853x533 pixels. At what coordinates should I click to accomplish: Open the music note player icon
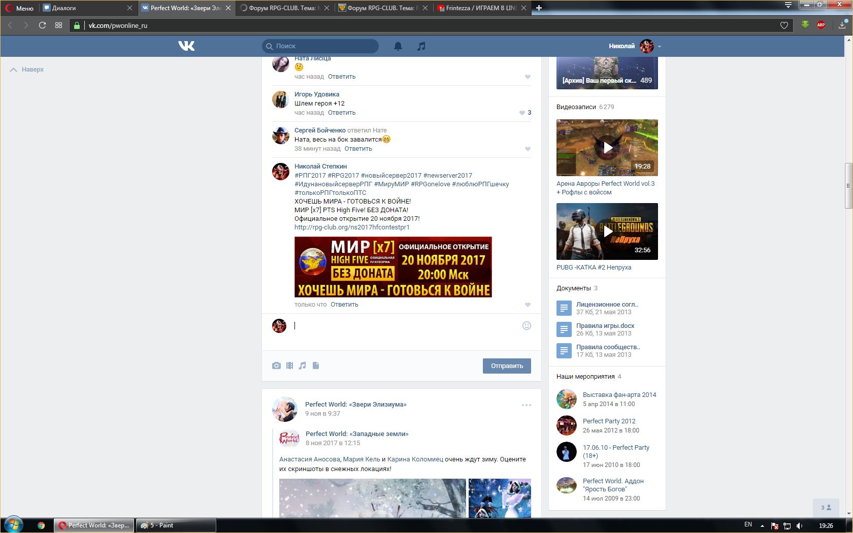[x=421, y=46]
